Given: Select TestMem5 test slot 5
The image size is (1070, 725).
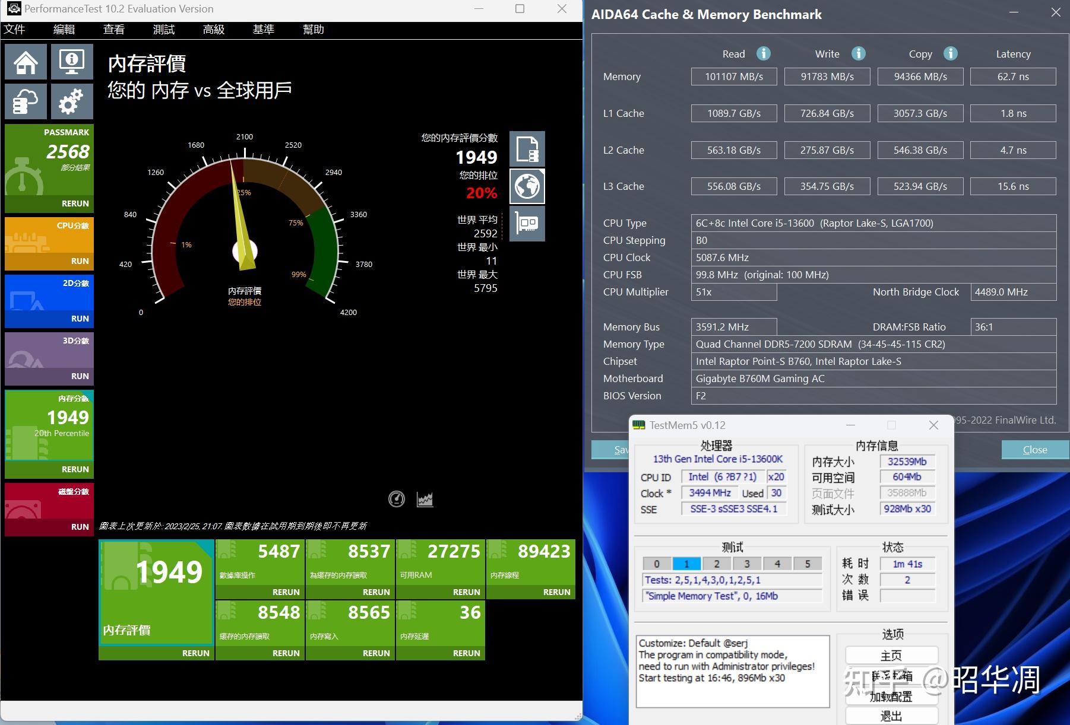Looking at the screenshot, I should coord(808,564).
